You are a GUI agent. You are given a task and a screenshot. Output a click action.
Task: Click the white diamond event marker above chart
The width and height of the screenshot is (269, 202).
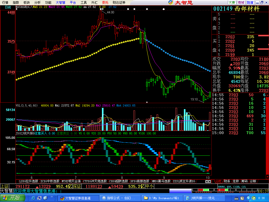pos(164,9)
